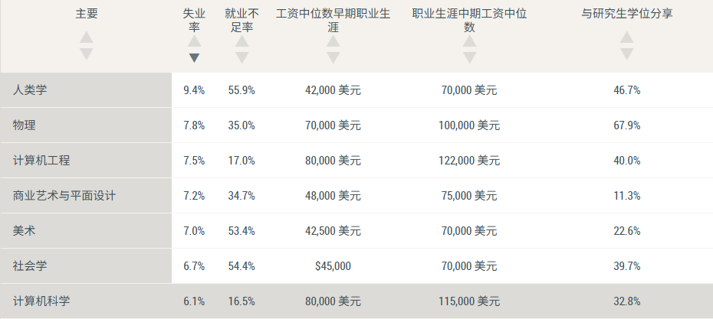Sort 与研究生学位分享 descending arrow
The width and height of the screenshot is (713, 319).
[627, 54]
